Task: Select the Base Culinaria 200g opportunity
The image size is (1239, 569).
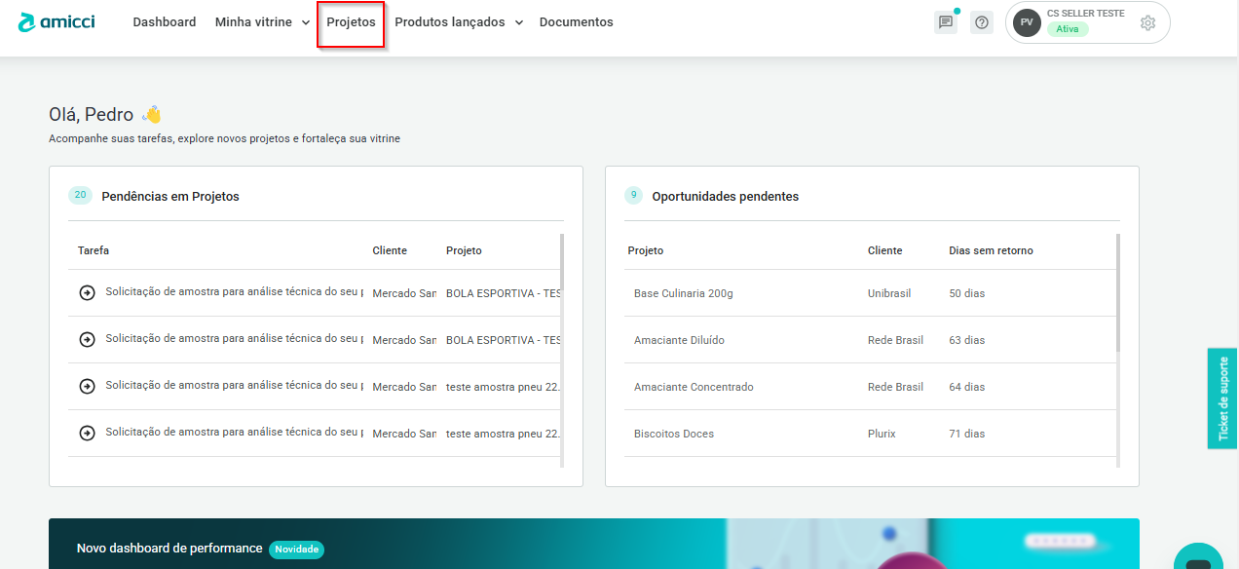Action: coord(683,293)
